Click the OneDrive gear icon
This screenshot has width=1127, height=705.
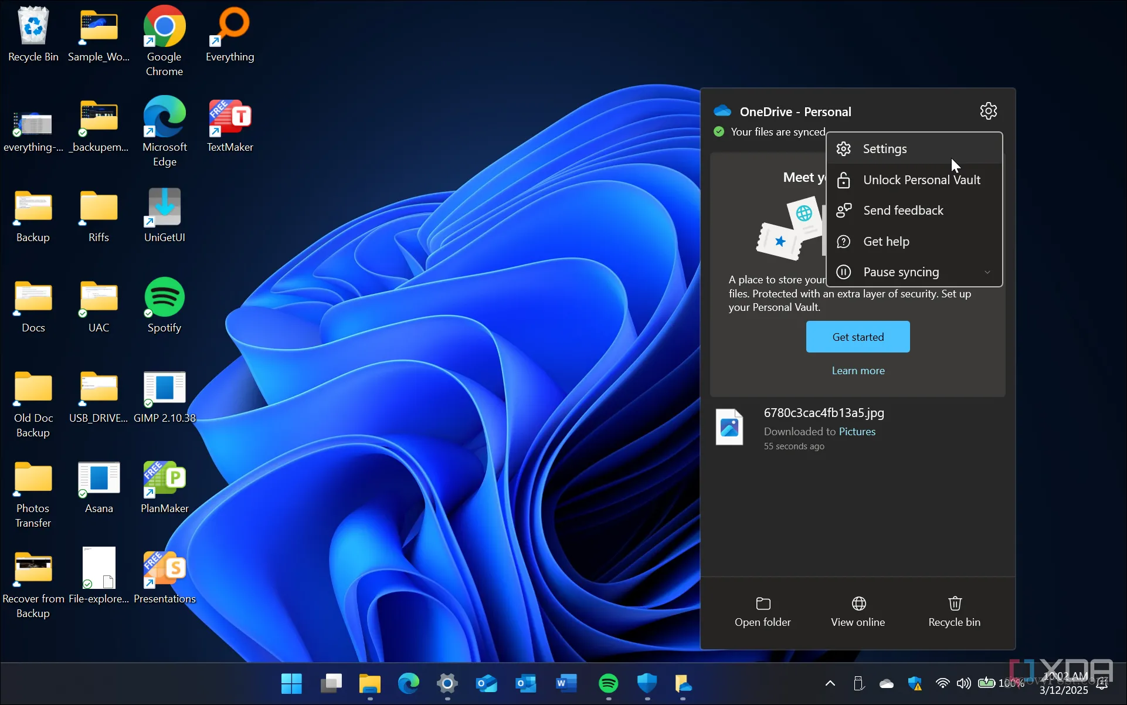click(x=988, y=111)
